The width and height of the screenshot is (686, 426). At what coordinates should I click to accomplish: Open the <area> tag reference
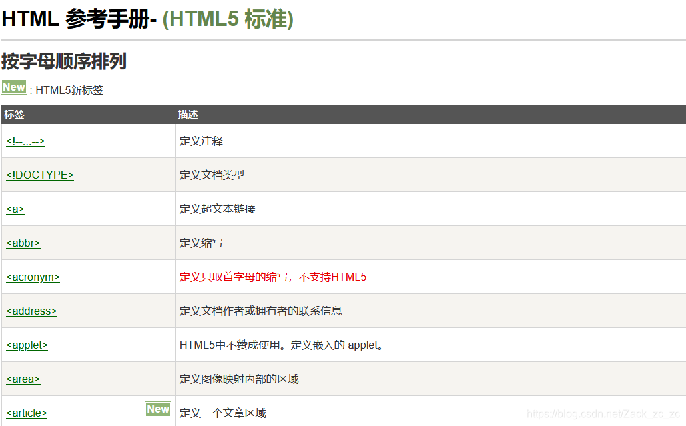tap(23, 379)
